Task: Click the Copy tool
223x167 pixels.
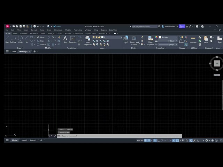Action: [x=41, y=41]
